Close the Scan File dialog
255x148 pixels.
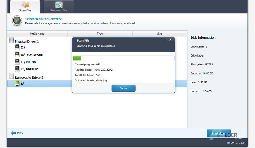[x=170, y=40]
